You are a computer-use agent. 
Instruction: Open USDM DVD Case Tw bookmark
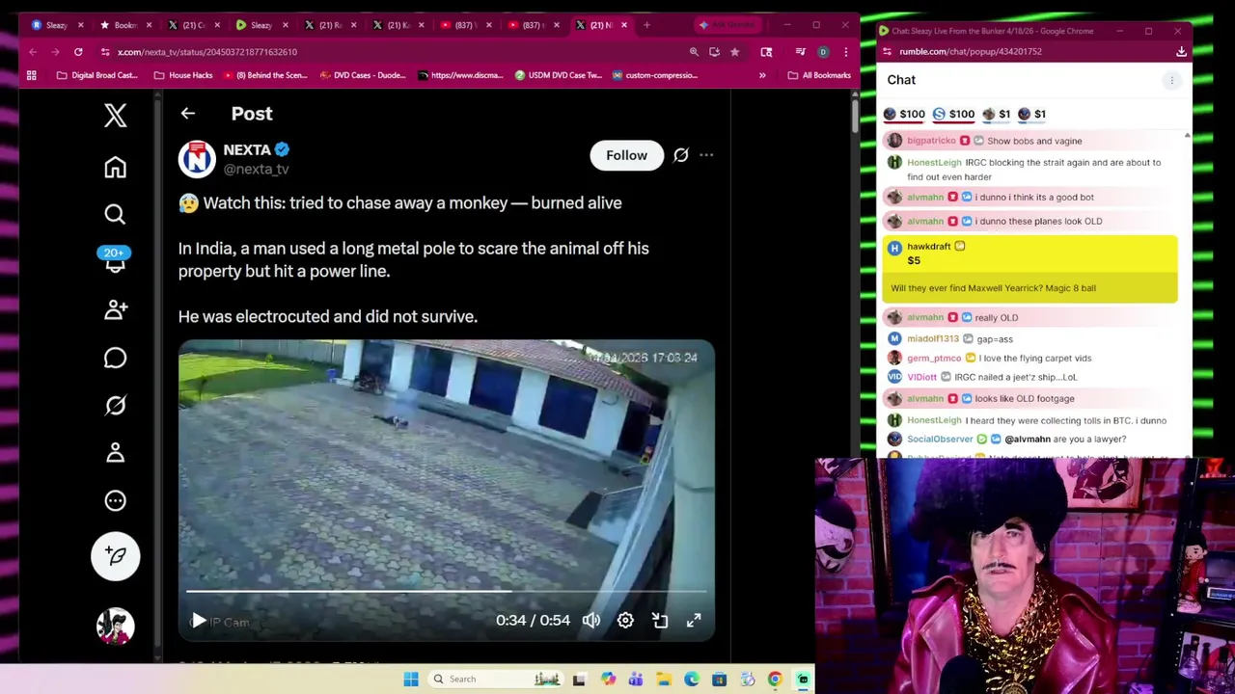click(x=559, y=75)
